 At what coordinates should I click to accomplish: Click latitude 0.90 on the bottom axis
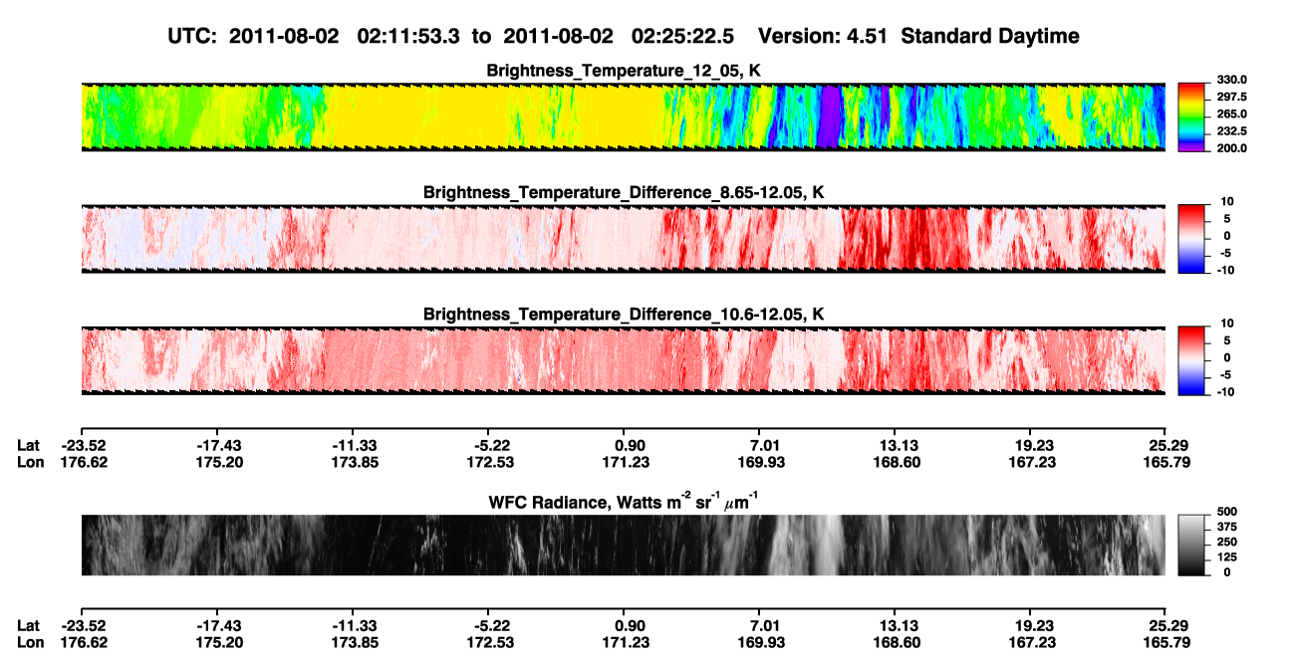coord(624,625)
